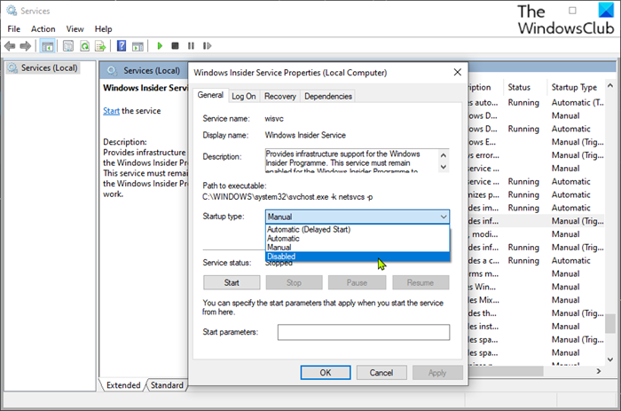The width and height of the screenshot is (621, 411).
Task: Click the services list scroll up arrow
Action: [610, 85]
